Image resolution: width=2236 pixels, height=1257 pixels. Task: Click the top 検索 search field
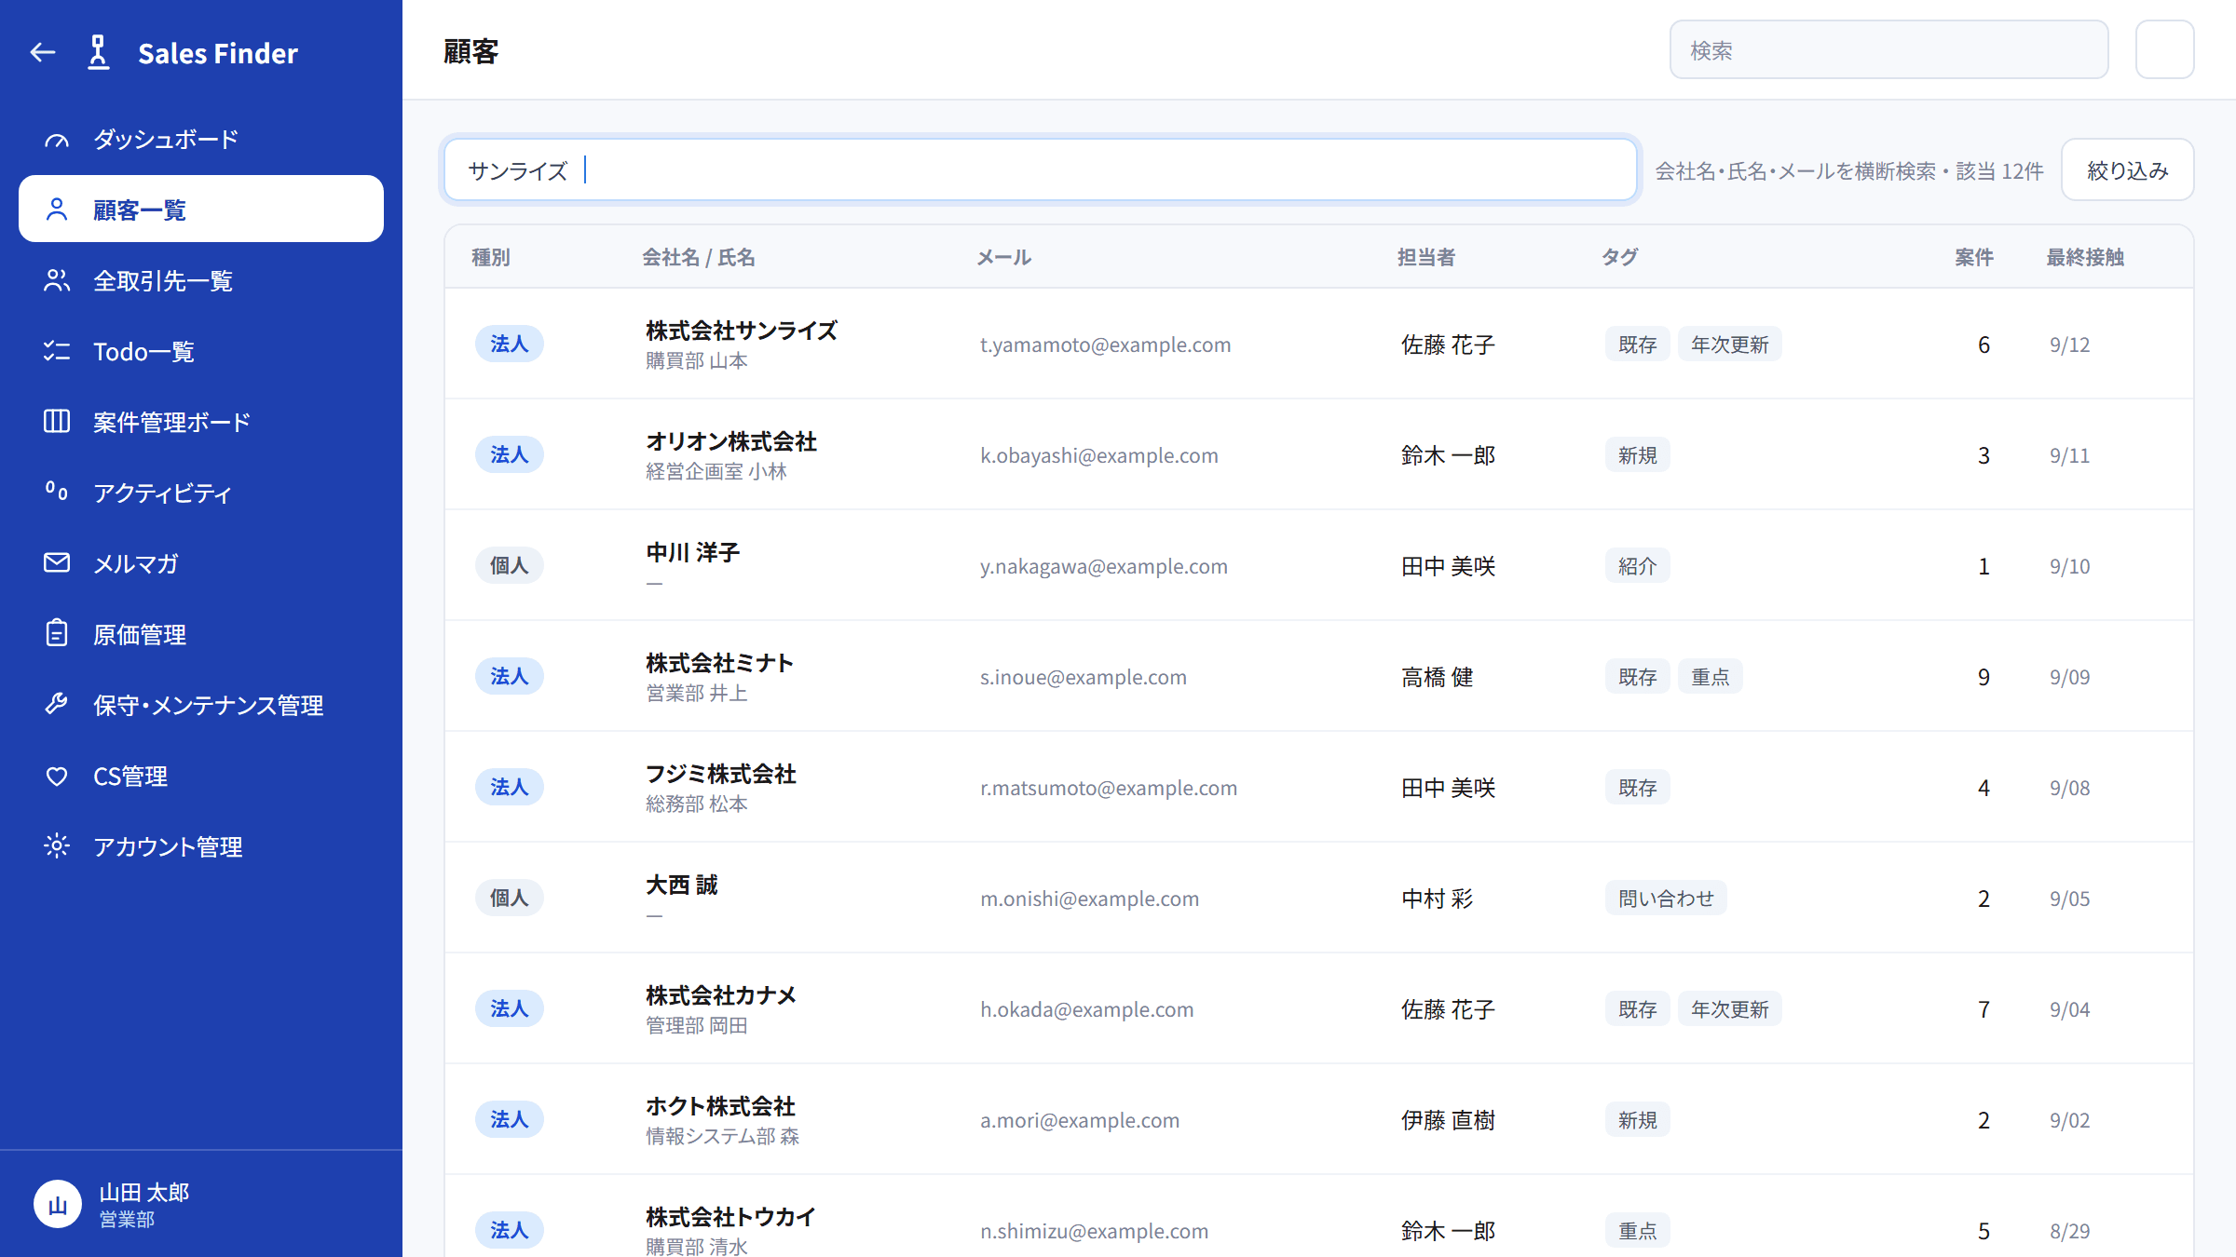coord(1889,49)
